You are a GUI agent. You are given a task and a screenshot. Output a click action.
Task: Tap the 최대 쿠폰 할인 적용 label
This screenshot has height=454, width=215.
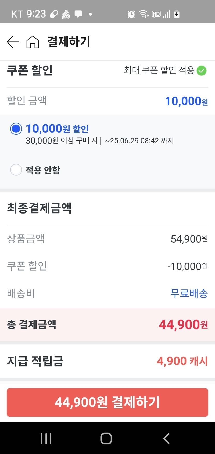(159, 70)
